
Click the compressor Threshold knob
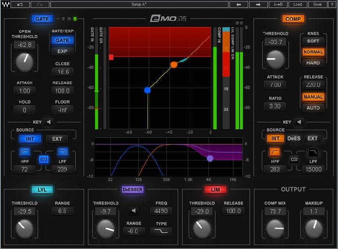pos(275,59)
